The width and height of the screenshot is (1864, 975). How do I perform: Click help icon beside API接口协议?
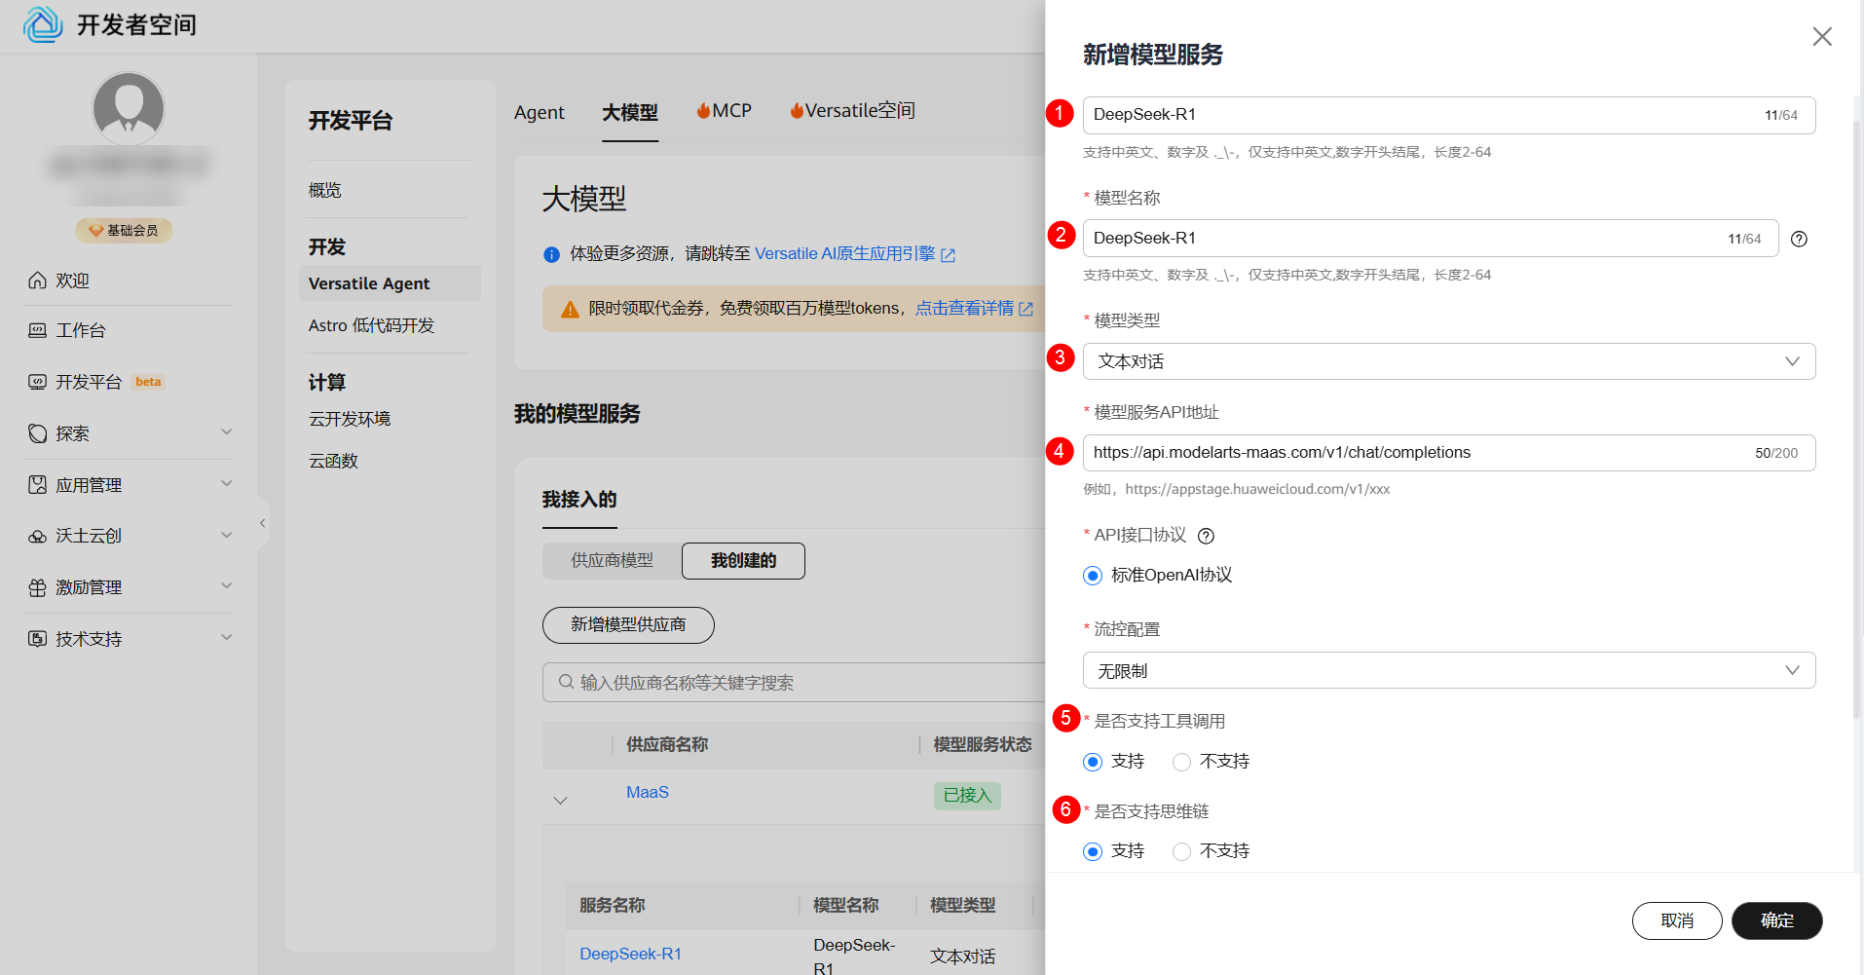[1206, 536]
